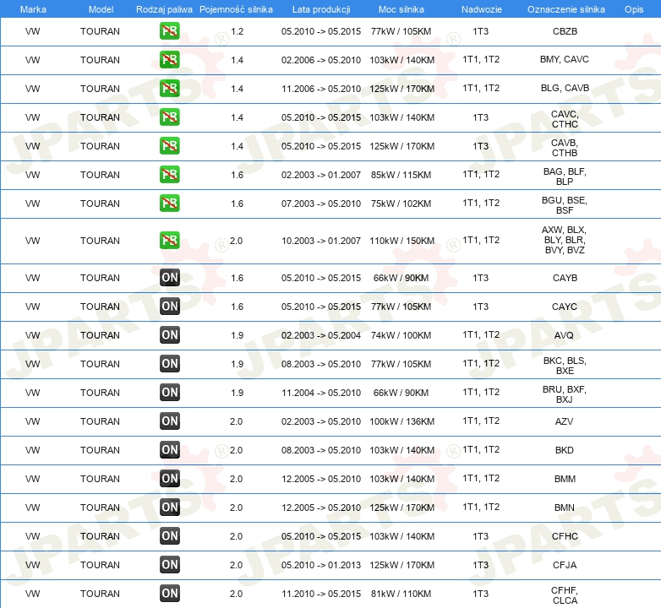Screen dimensions: 661x608
Task: Click the ON diesel icon in the CFJA row
Action: (169, 565)
